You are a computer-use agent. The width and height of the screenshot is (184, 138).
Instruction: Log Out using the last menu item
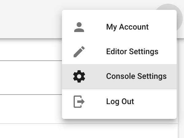click(119, 101)
